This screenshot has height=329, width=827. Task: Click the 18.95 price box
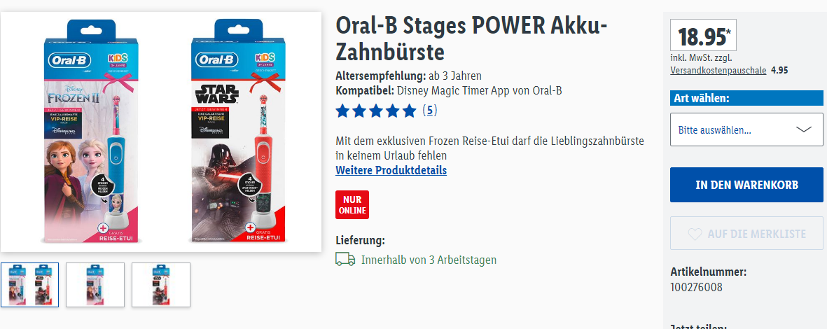(x=704, y=36)
